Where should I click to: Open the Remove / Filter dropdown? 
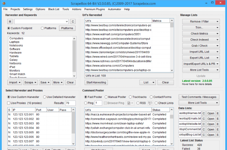(x=201, y=22)
